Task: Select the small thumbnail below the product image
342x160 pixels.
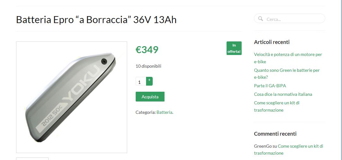Action: tap(32, 159)
